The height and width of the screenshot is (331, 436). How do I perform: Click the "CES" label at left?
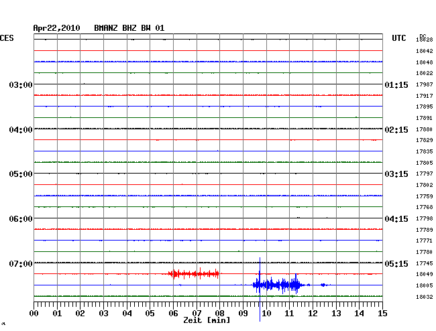point(7,38)
